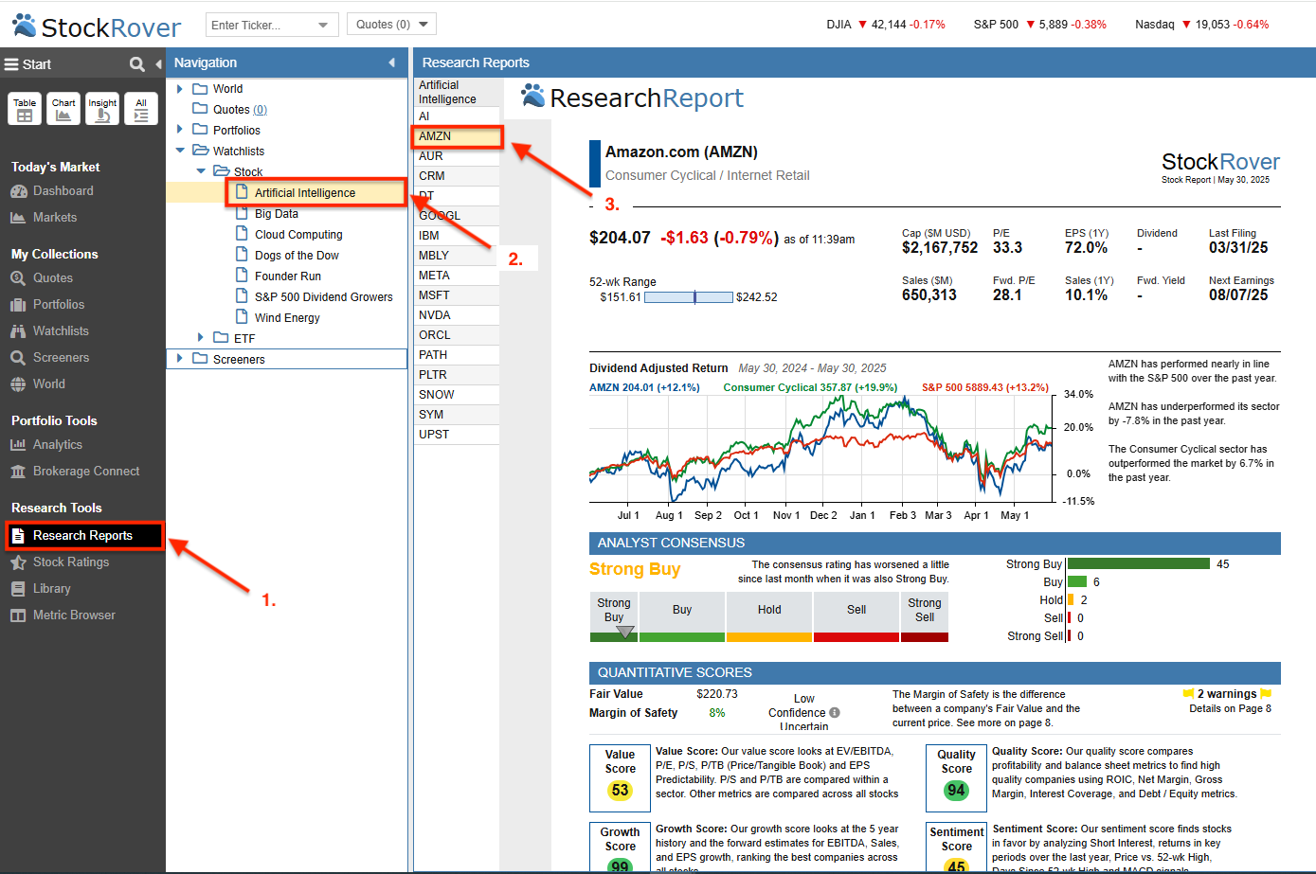Viewport: 1316px width, 874px height.
Task: Click the Confidence info icon
Action: pos(835,713)
